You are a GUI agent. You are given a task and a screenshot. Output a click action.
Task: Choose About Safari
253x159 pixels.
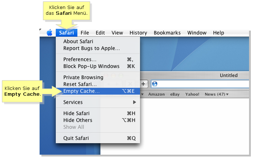point(98,41)
